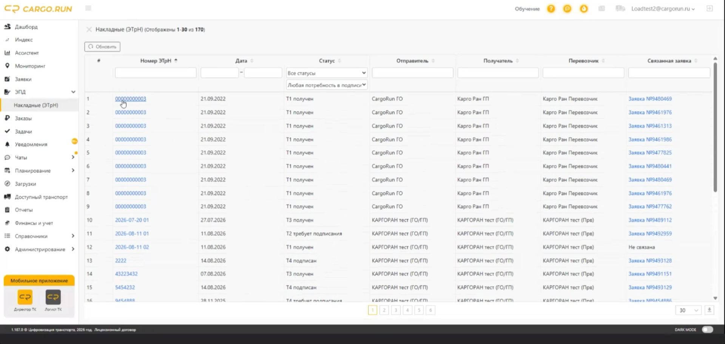Click the grey truck alert icon

point(620,8)
